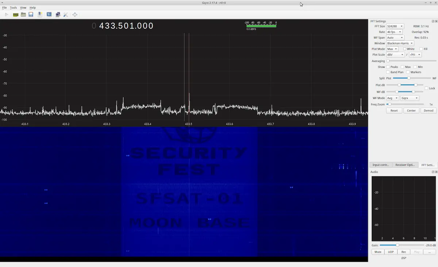Open the WF Mode Avg dropdown
The image size is (438, 267).
click(392, 98)
